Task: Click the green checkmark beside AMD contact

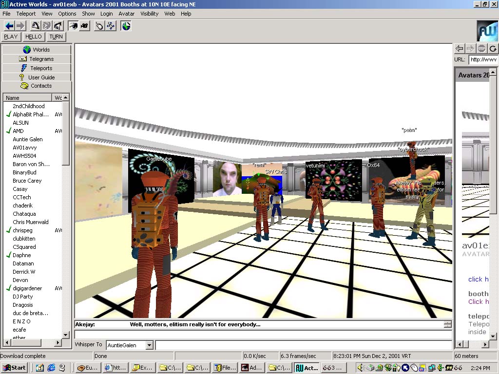Action: tap(8, 131)
